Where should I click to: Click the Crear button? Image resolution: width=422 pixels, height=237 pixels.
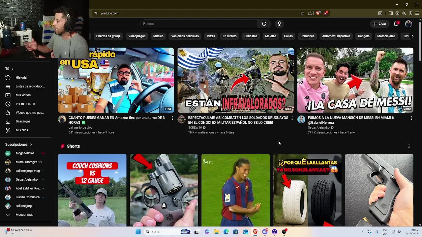point(379,24)
